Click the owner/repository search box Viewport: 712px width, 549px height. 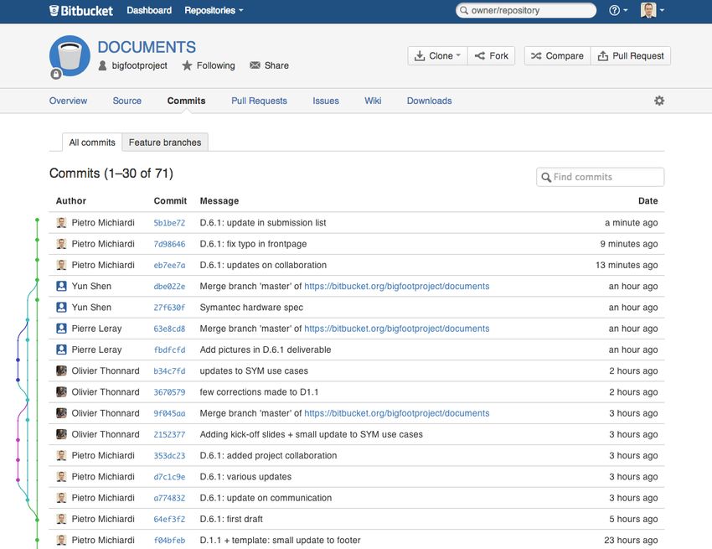(x=526, y=10)
